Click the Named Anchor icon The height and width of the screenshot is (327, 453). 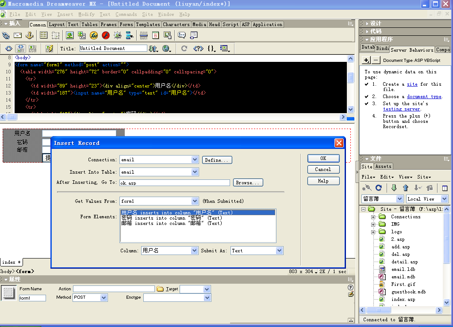[30, 35]
